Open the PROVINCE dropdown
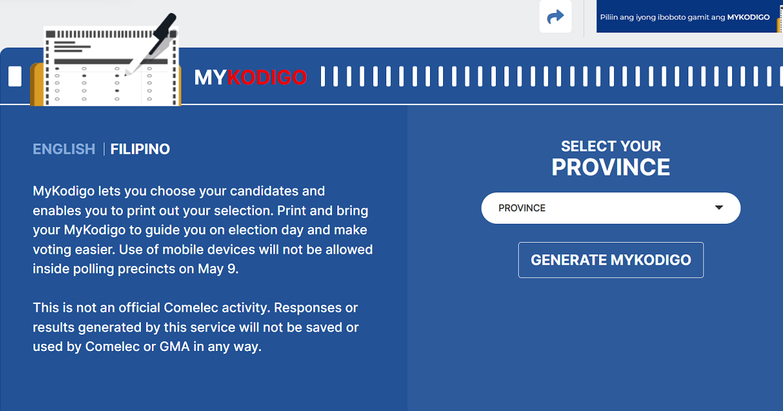 coord(611,208)
